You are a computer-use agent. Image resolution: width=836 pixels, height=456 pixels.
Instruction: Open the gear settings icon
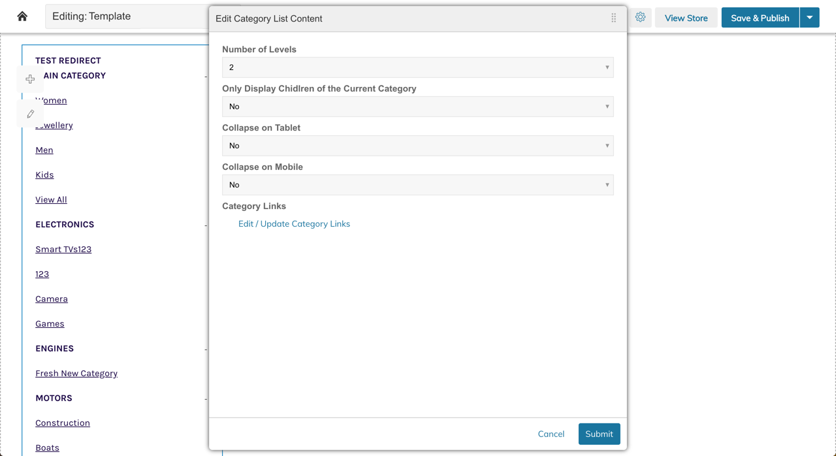point(640,18)
